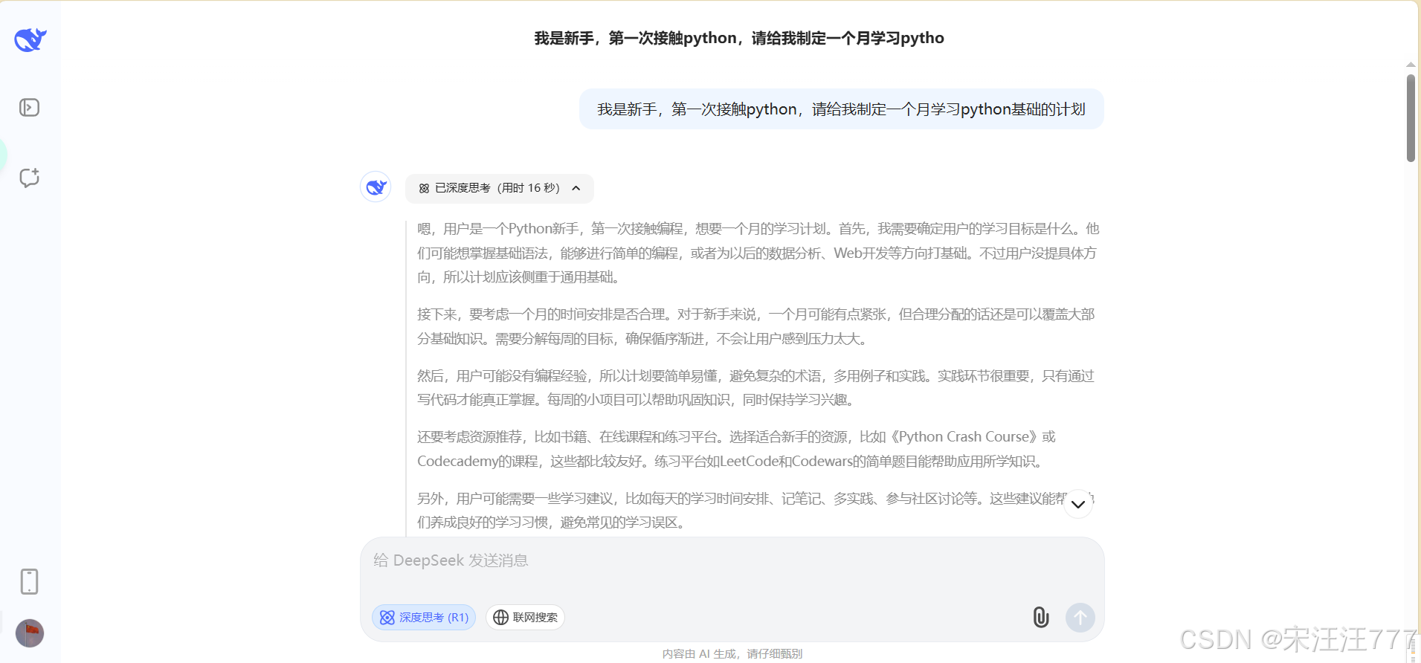
Task: Attach a file with the paperclip icon
Action: coord(1041,617)
